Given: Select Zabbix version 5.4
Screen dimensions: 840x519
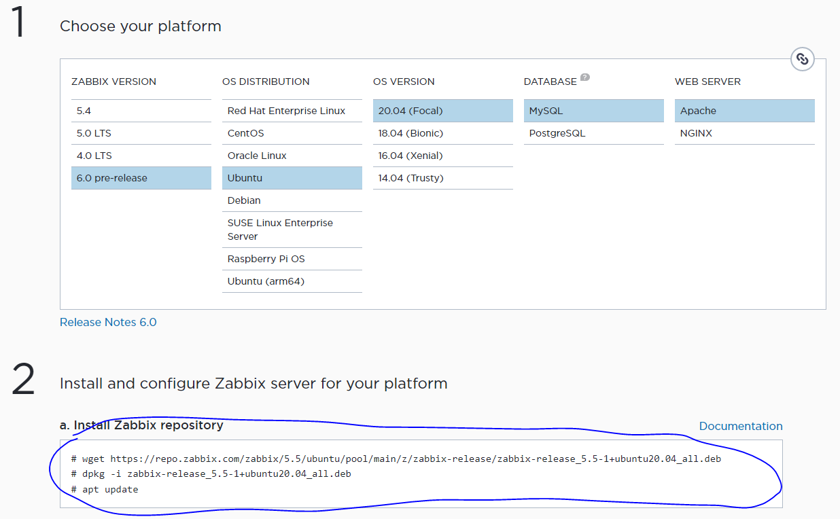Looking at the screenshot, I should click(141, 111).
